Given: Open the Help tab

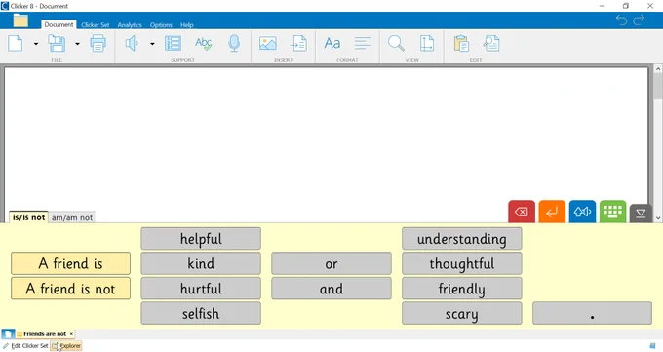Looking at the screenshot, I should point(186,25).
